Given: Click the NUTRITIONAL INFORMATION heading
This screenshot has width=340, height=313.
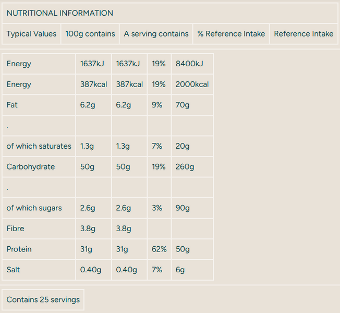Looking at the screenshot, I should [60, 13].
